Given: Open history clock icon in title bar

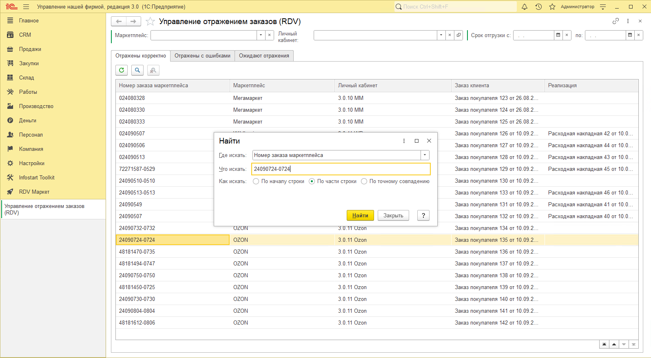Looking at the screenshot, I should (538, 7).
